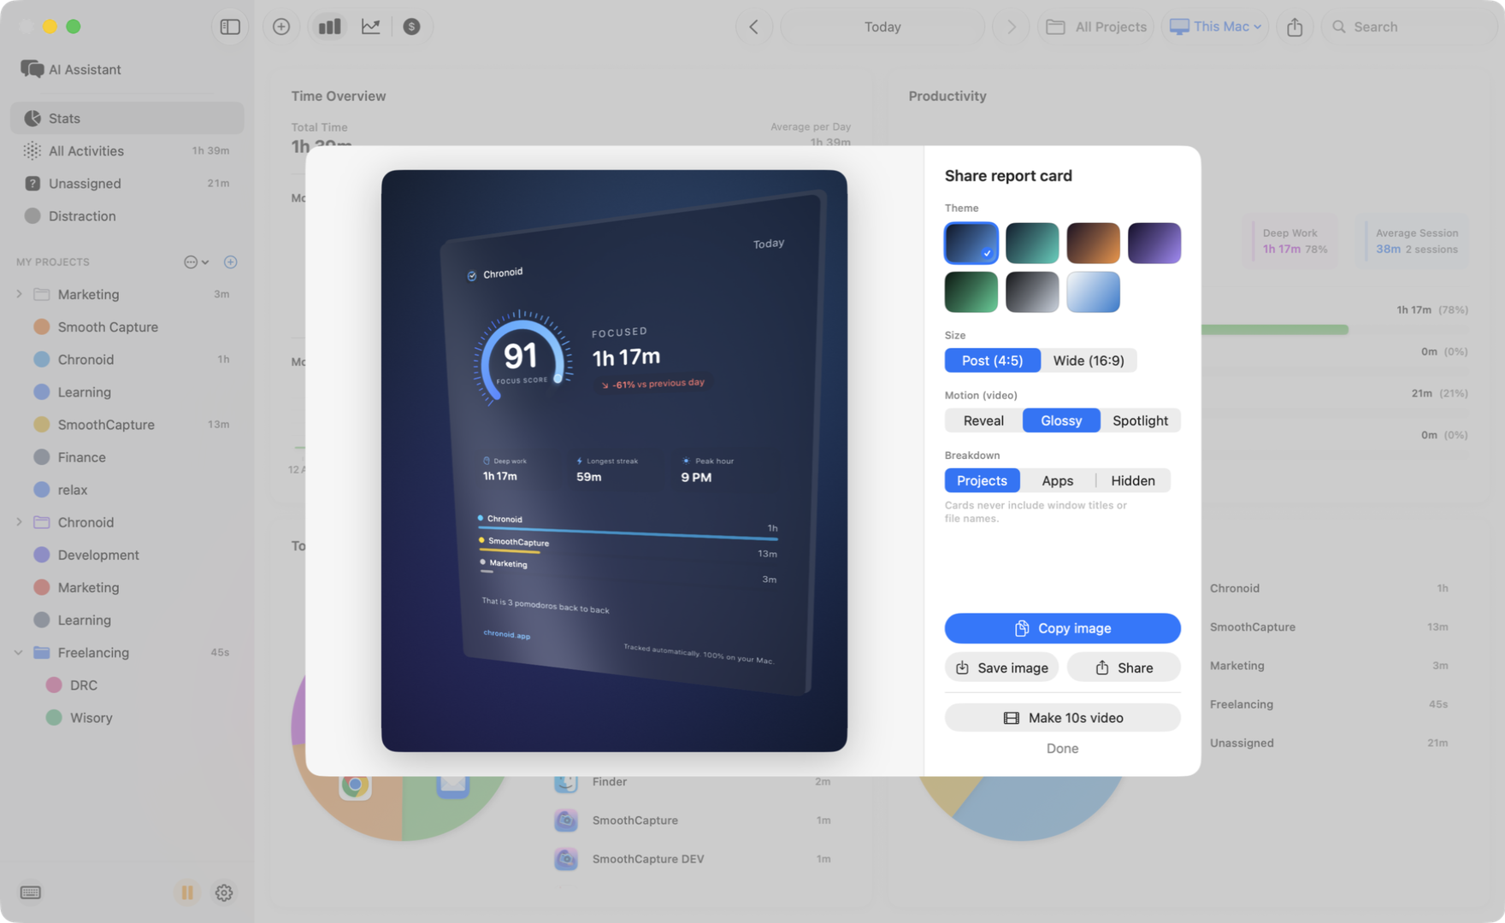Select the Chronoid blue project dot
This screenshot has width=1505, height=923.
point(41,359)
